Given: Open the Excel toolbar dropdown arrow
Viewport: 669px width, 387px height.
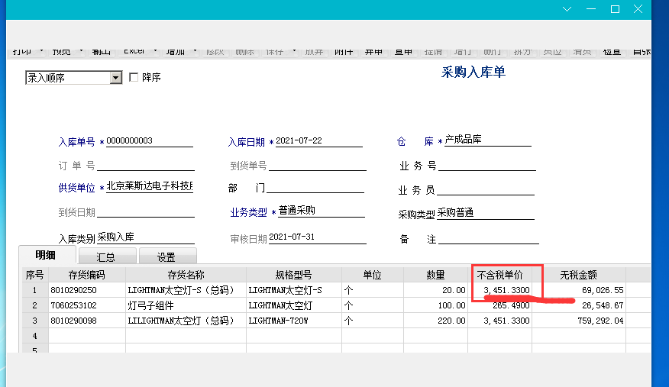Looking at the screenshot, I should 155,51.
